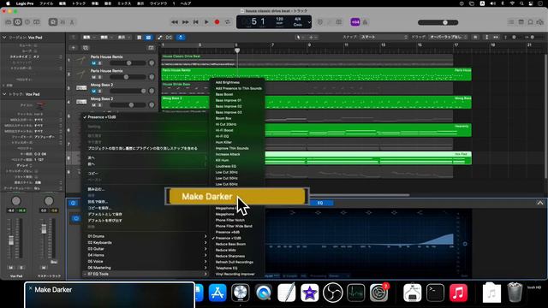
Task: Open the Mixer icon in control bar
Action: 63,22
